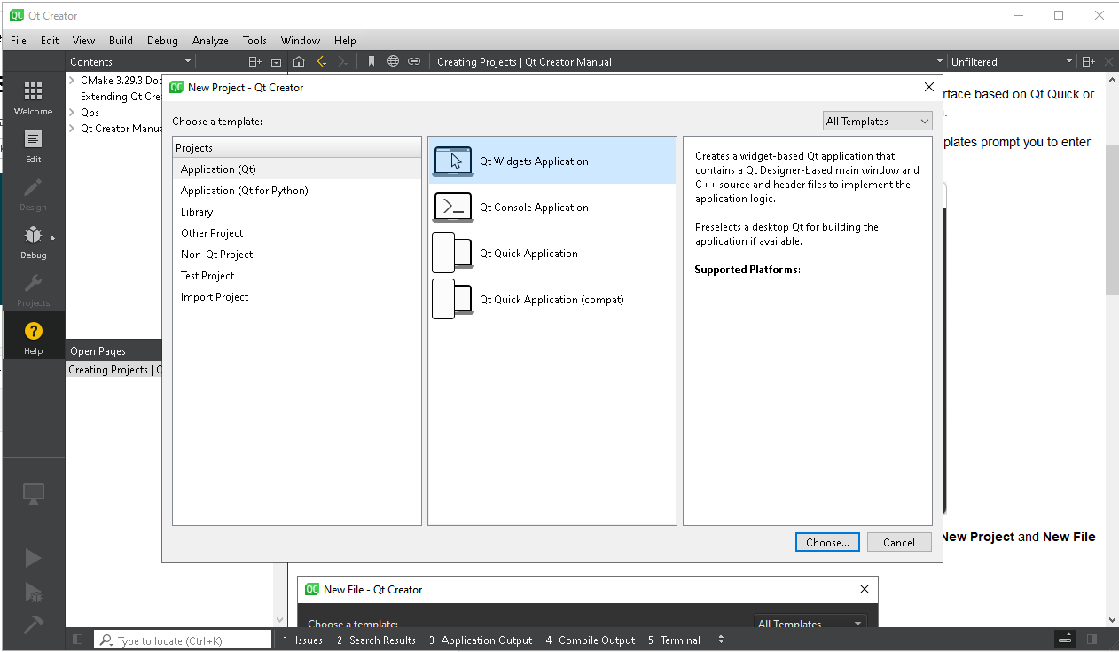Show the Application Output pane
The height and width of the screenshot is (652, 1119).
point(481,640)
